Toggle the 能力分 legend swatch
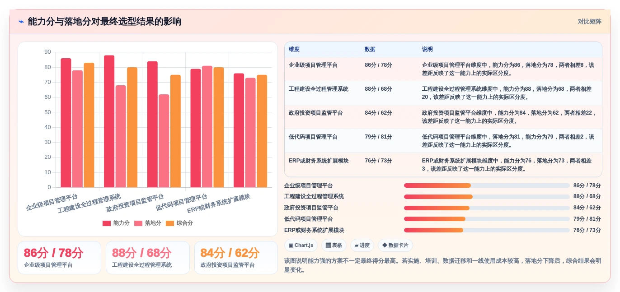 pos(107,223)
